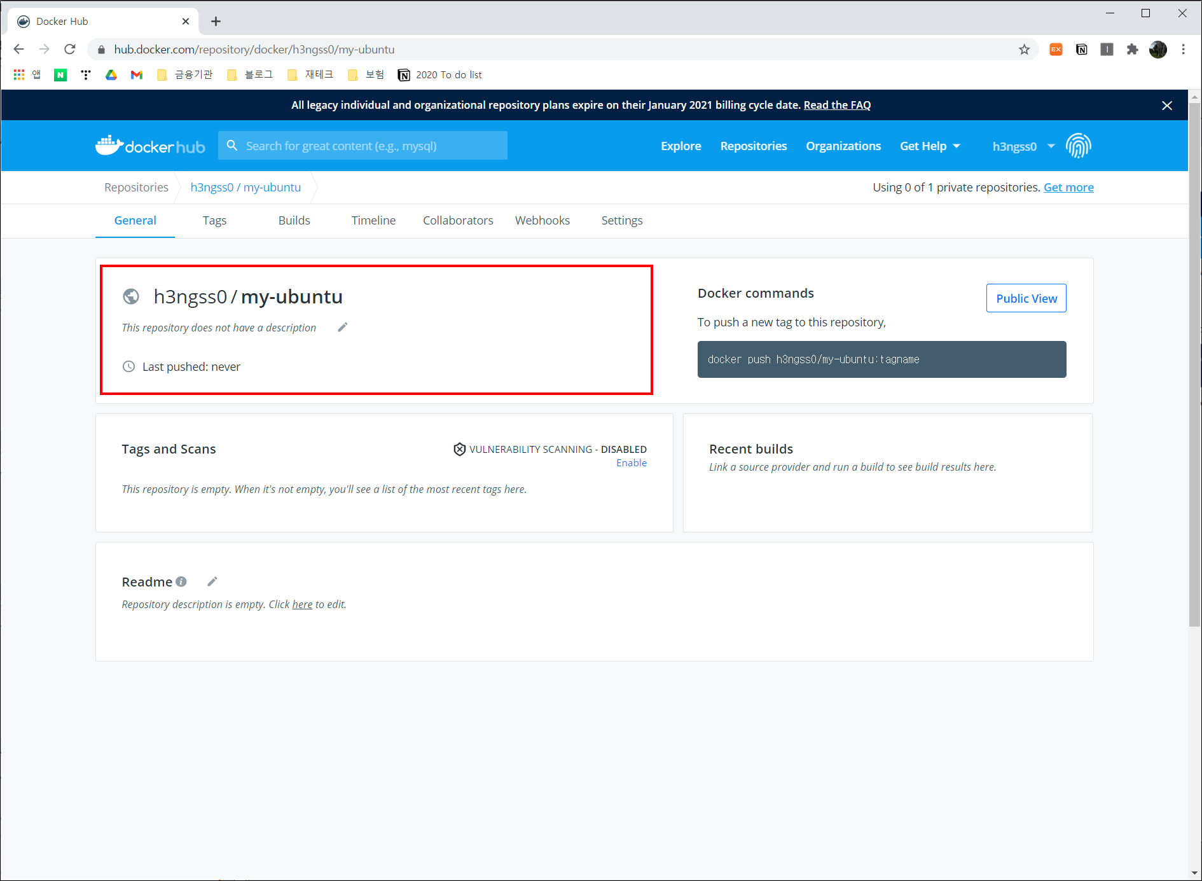The width and height of the screenshot is (1202, 881).
Task: Select the Collaborators tab
Action: point(458,221)
